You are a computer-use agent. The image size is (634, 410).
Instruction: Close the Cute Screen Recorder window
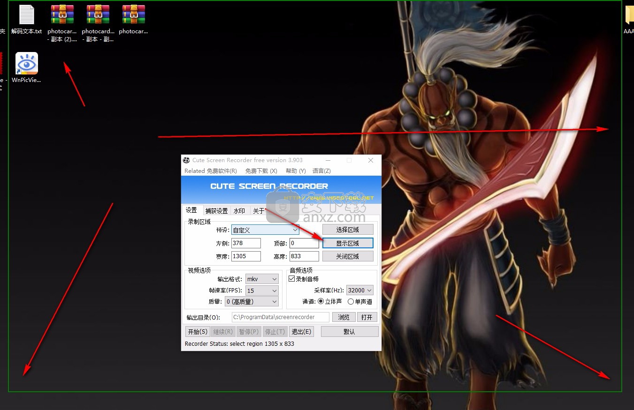(x=371, y=160)
